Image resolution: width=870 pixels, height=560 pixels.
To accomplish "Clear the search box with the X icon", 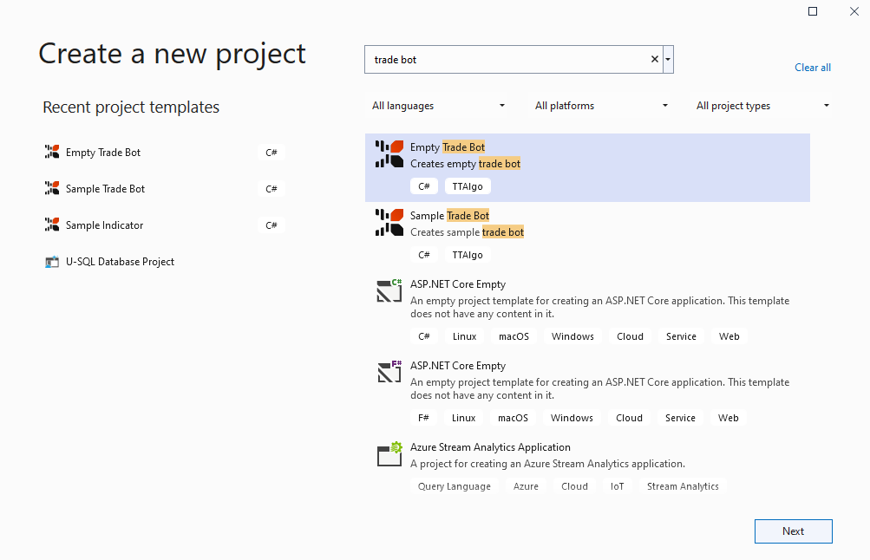I will click(655, 59).
